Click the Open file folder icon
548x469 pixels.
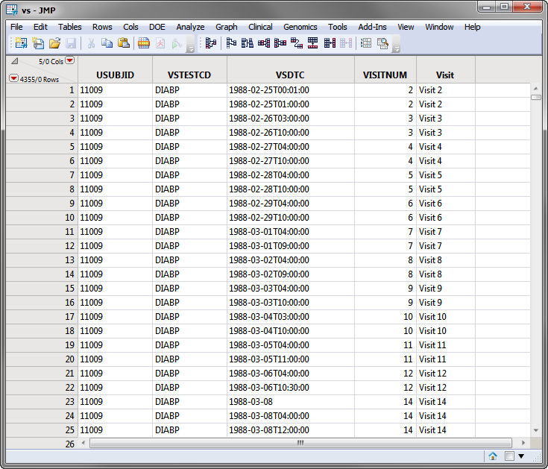(x=54, y=43)
